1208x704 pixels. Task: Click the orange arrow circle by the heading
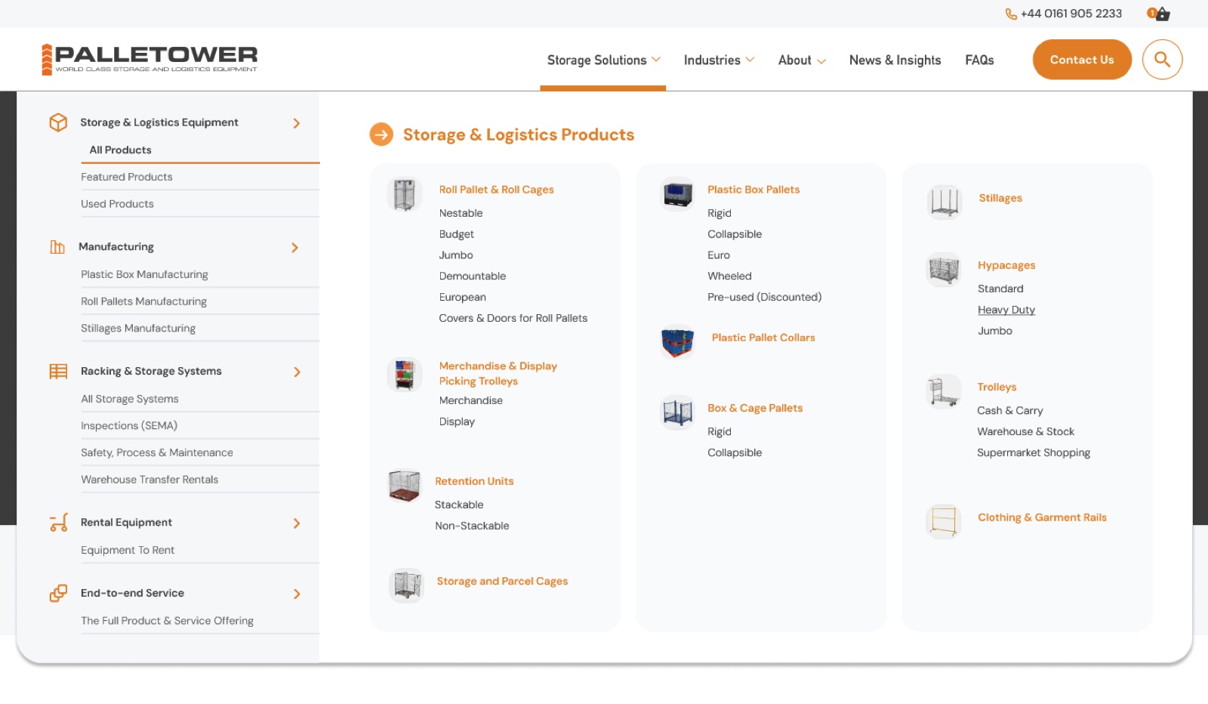coord(381,134)
